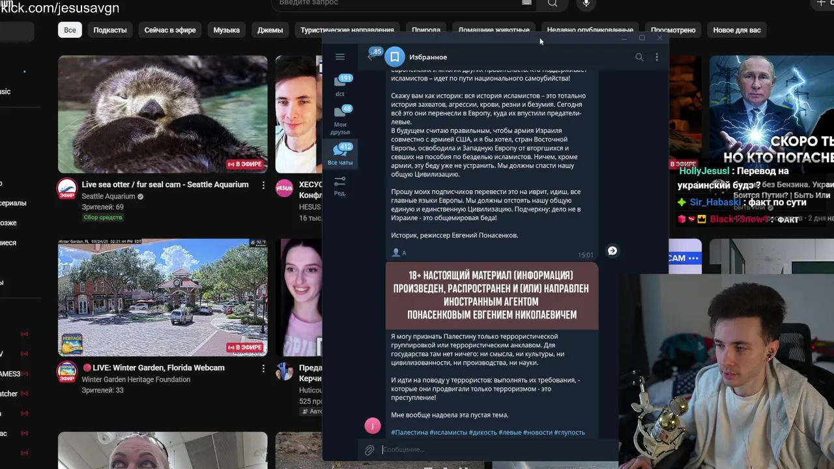The width and height of the screenshot is (834, 469).
Task: Click Winter Garden Heritage Foundation avatar
Action: pyautogui.click(x=66, y=372)
